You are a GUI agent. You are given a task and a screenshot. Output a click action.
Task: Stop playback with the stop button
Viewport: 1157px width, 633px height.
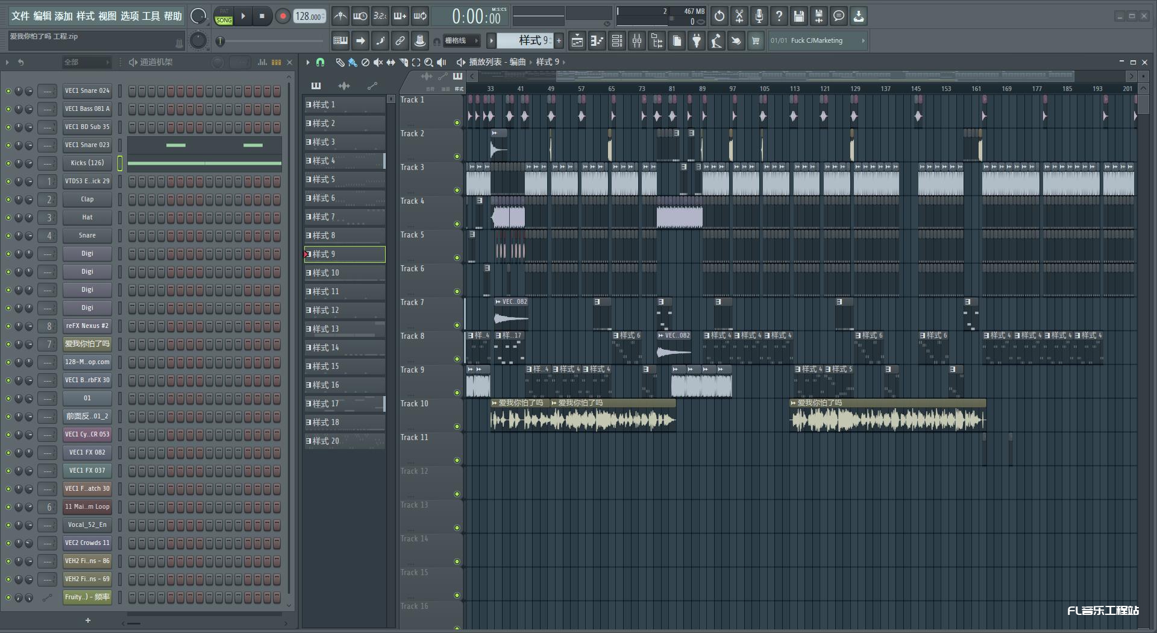point(262,16)
